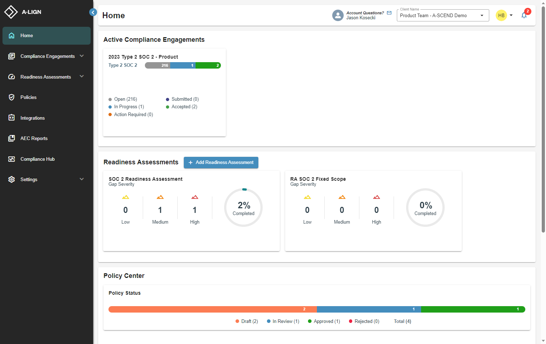Click the Account Questions email icon

[389, 13]
